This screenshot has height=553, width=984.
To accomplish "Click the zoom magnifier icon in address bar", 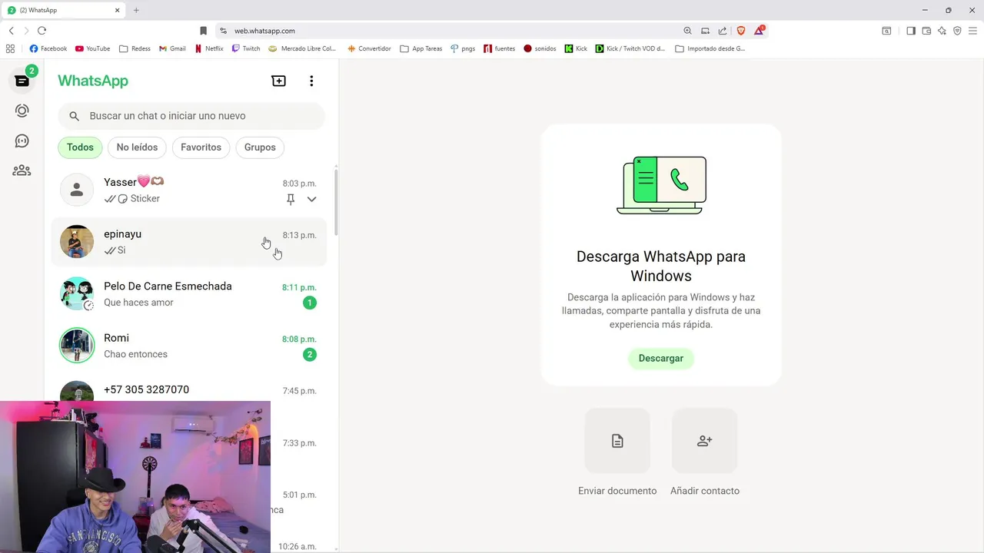I will [687, 31].
